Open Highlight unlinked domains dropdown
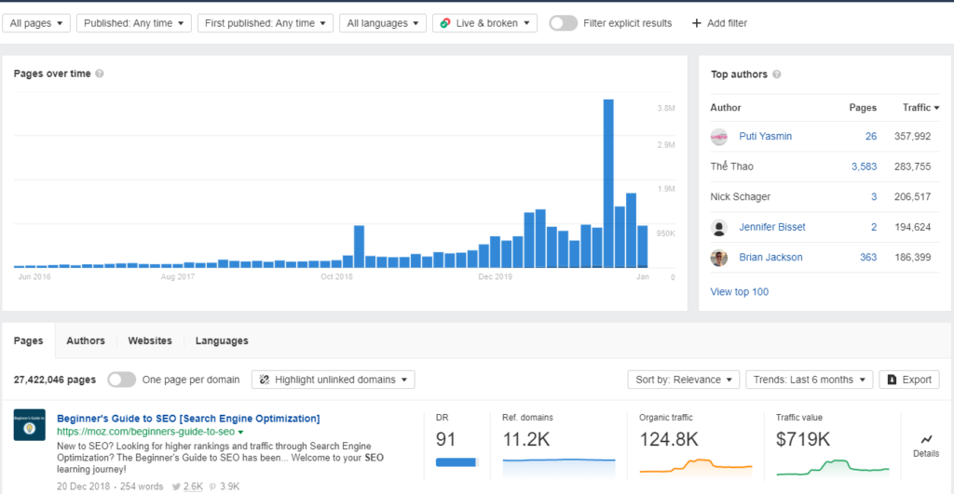 [x=334, y=380]
